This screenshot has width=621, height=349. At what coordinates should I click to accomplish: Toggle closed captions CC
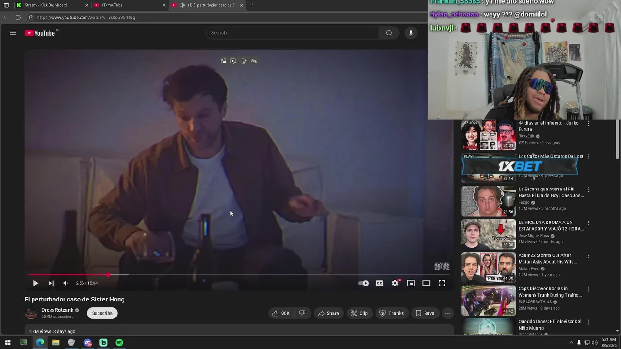[380, 283]
